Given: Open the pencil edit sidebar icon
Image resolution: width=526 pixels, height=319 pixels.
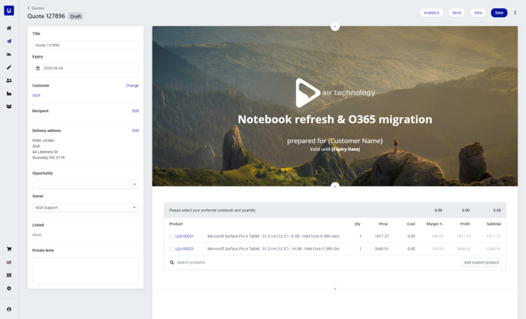Looking at the screenshot, I should coord(9,67).
